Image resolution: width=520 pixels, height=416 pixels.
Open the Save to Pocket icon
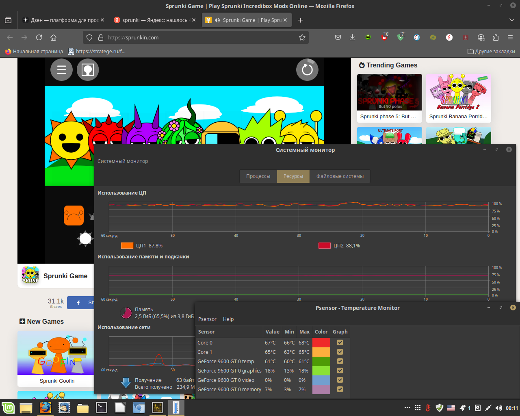(x=338, y=37)
